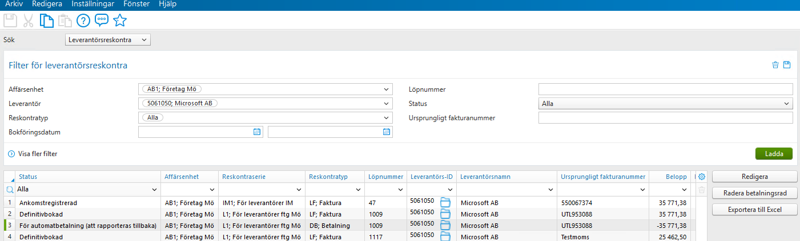800x241 pixels.
Task: Open Reskontraserie column filter dropdown in grid
Action: pos(299,189)
